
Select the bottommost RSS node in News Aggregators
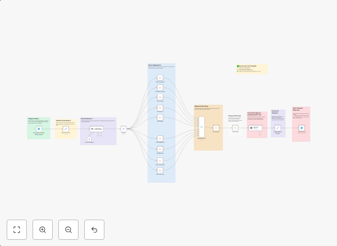(x=160, y=170)
